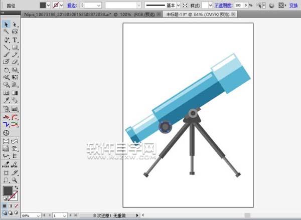The height and width of the screenshot is (220, 301).
Task: Activate the Type tool
Action: point(15,40)
